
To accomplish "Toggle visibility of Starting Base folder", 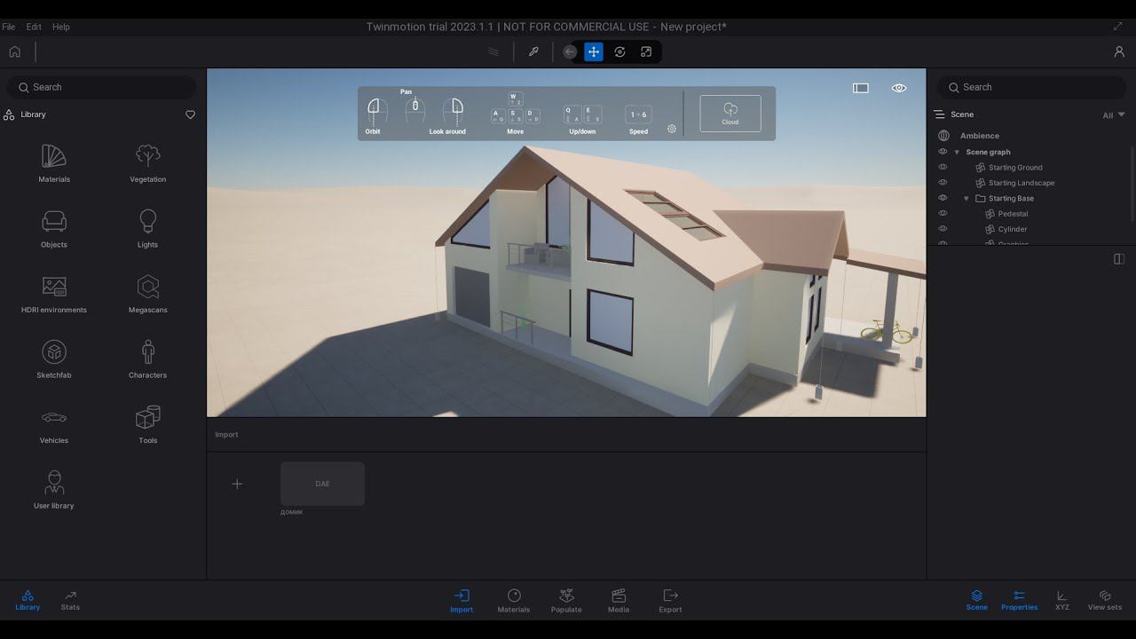I will (943, 198).
